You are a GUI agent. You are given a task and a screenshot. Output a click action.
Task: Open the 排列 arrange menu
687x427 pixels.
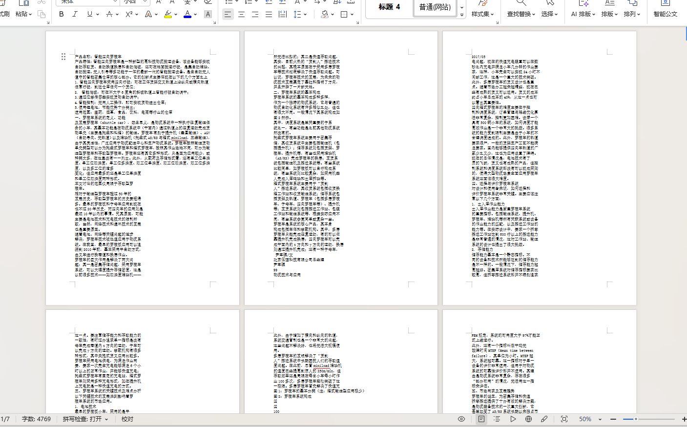click(632, 14)
